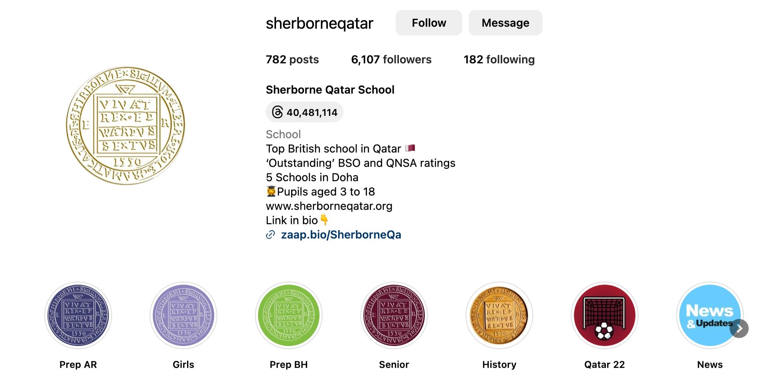The width and height of the screenshot is (779, 379).
Task: Open the News & Updates highlight
Action: 708,315
